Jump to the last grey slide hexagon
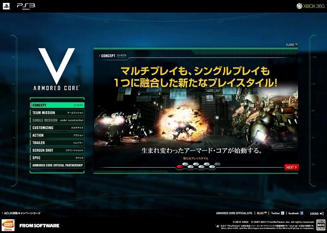Screen dimensions: 327x233 click(217, 164)
